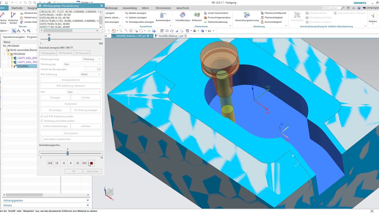Click the Flächenstetigkeit check
Screen dimensions: 379x213
click(272, 17)
